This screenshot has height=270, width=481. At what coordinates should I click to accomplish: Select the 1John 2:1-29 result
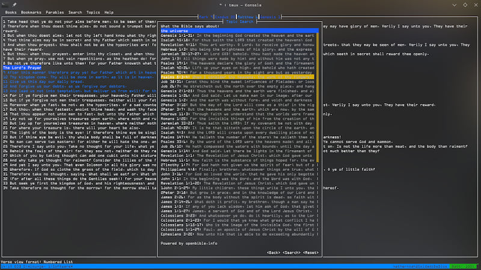click(x=237, y=188)
